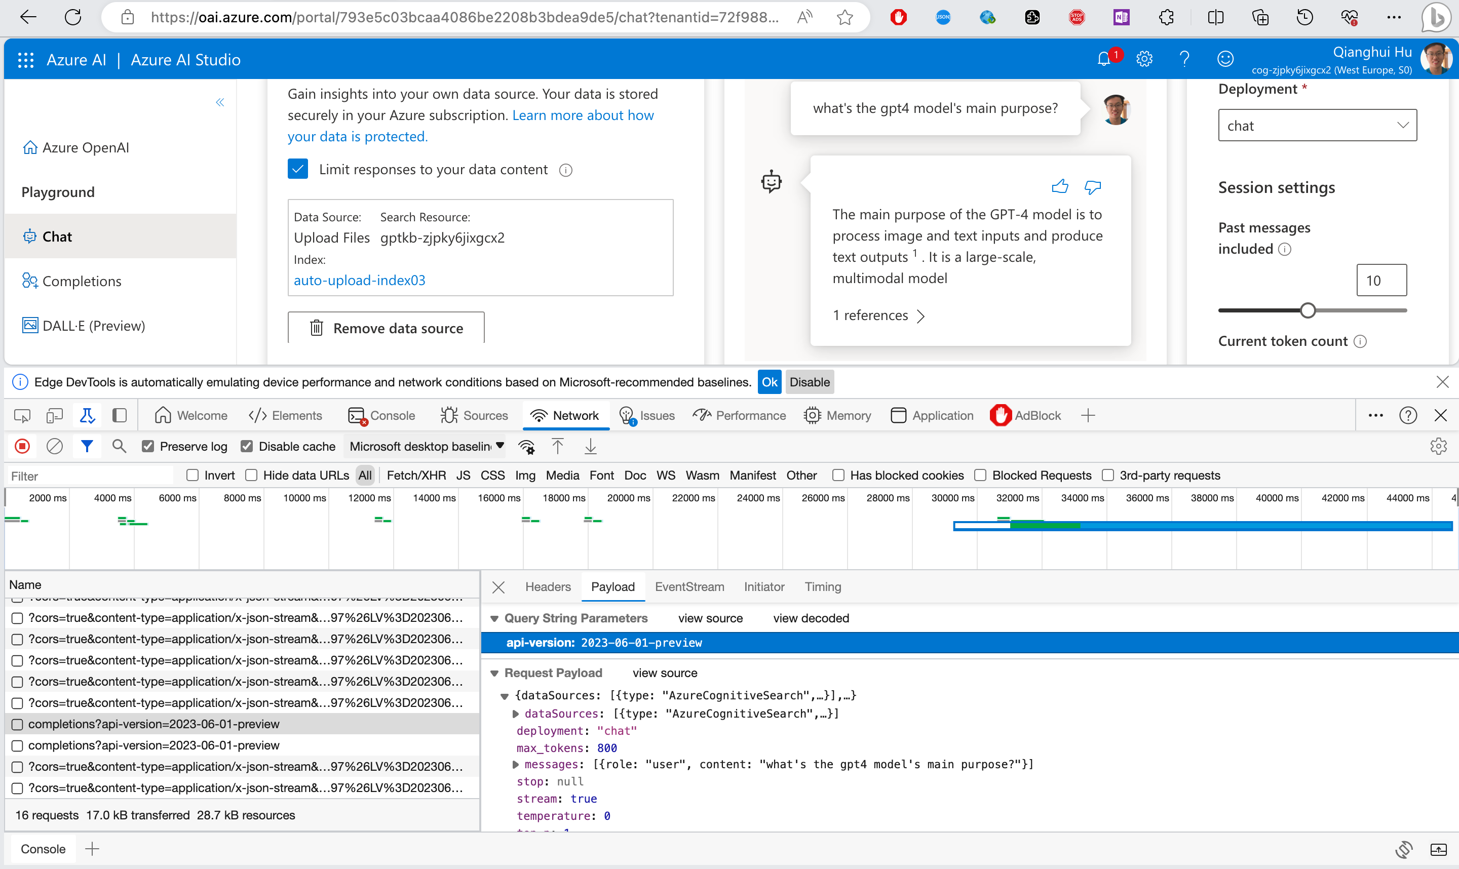
Task: Export the HAR file
Action: click(590, 447)
